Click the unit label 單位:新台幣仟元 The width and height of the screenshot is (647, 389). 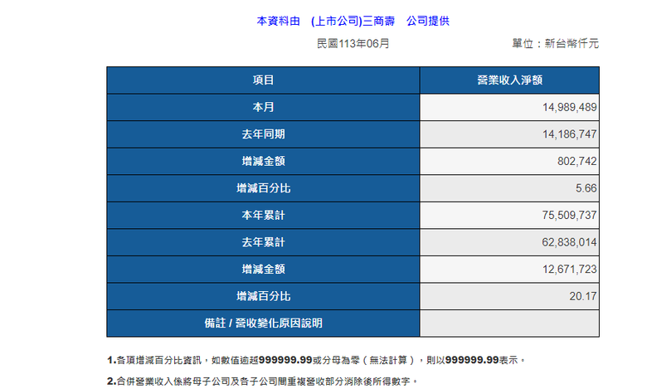(x=555, y=43)
